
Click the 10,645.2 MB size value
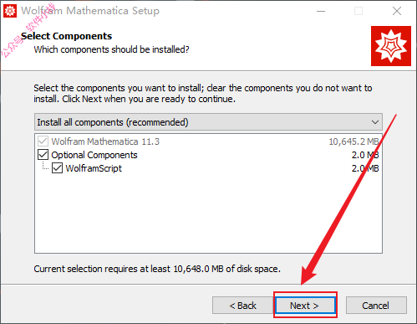[353, 141]
